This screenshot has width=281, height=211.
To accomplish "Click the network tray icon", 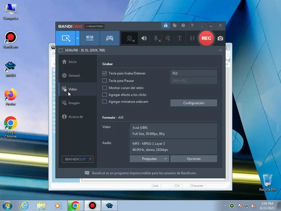I will 247,206.
